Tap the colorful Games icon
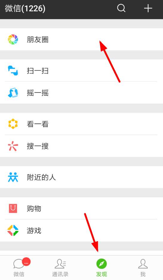163x280 pixels. (13, 230)
